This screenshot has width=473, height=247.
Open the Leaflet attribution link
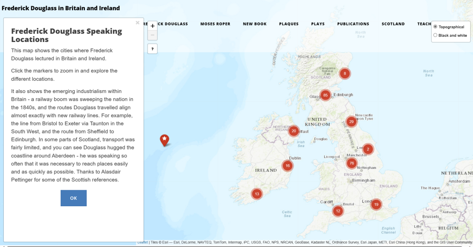(x=142, y=242)
